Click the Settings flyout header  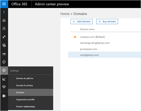point(31,71)
